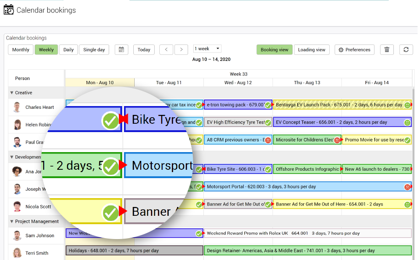Click smiley on Banner Ad 654.001 booking

[407, 205]
